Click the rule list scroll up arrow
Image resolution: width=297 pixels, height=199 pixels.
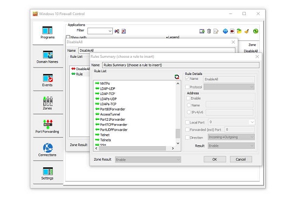coord(178,84)
